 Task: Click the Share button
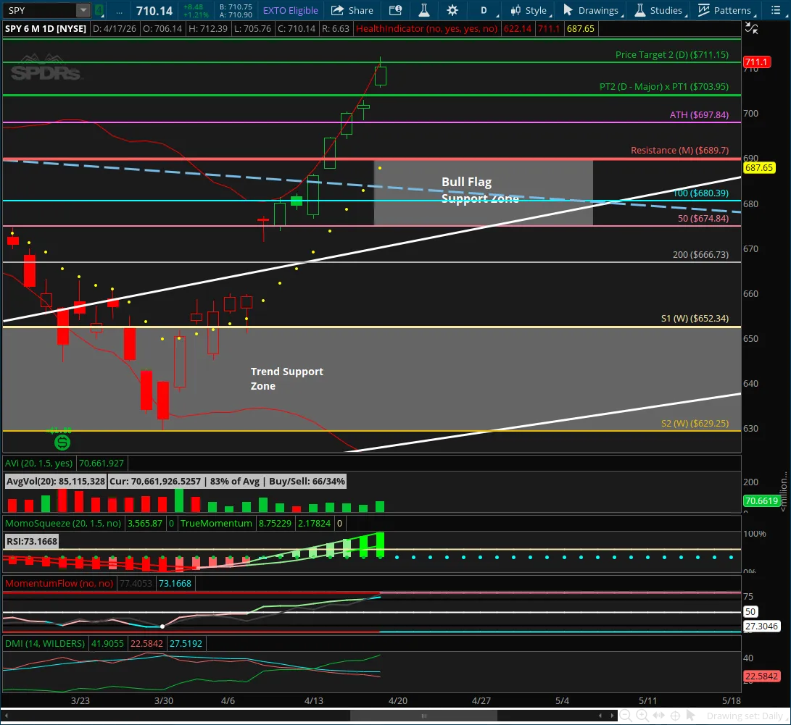point(352,11)
